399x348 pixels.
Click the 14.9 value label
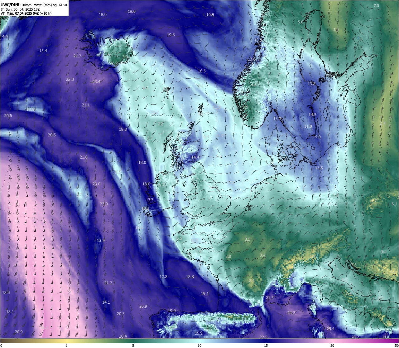click(4, 37)
